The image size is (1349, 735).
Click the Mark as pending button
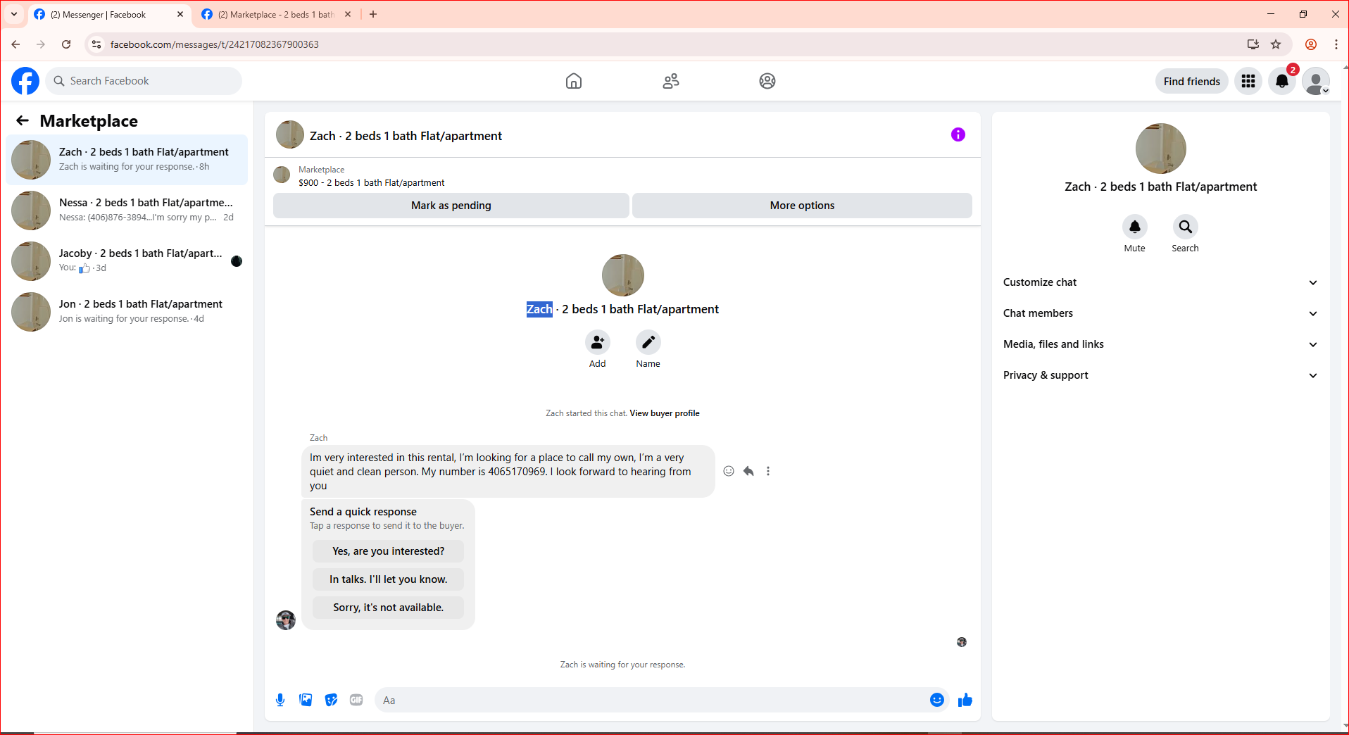451,206
